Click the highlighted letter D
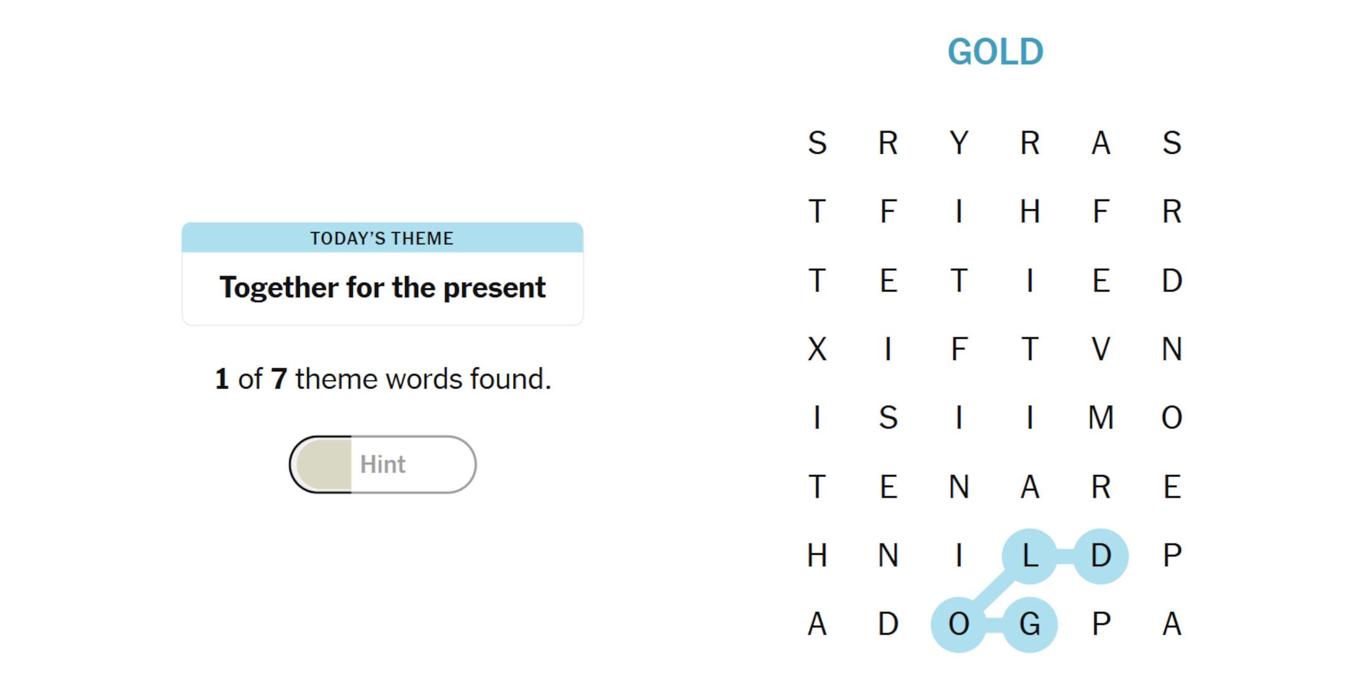This screenshot has width=1371, height=685. pyautogui.click(x=1101, y=555)
